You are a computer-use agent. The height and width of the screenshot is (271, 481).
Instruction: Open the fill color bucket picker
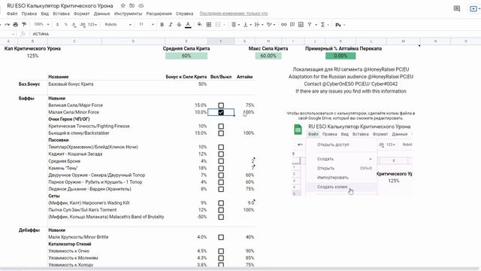tap(200, 25)
